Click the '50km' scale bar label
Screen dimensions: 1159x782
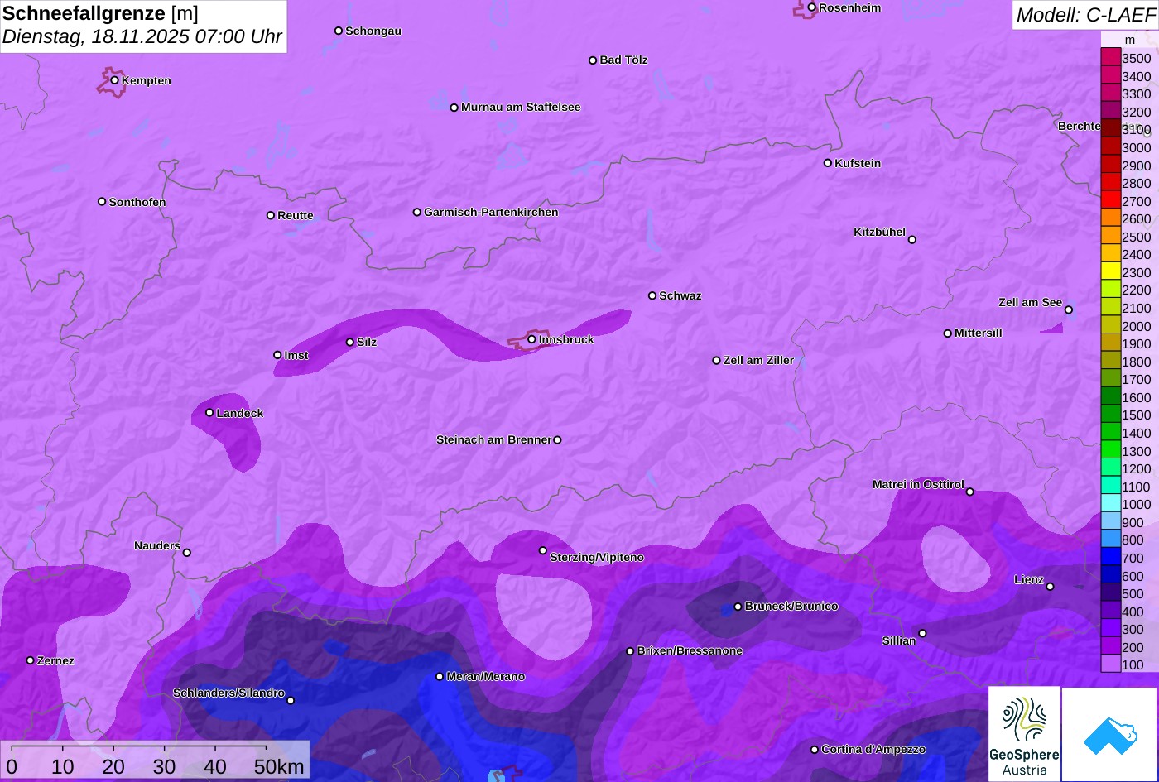(279, 767)
